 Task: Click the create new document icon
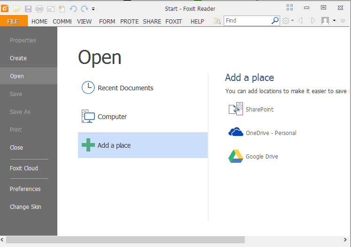pyautogui.click(x=62, y=9)
